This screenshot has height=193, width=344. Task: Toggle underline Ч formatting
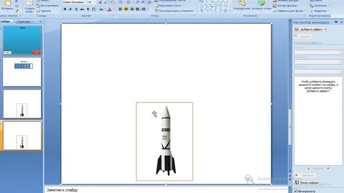click(x=76, y=9)
